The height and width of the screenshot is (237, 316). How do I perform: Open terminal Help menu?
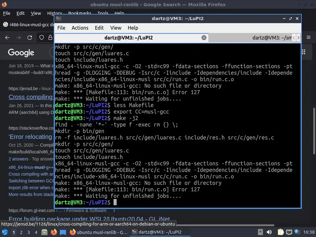point(133,28)
